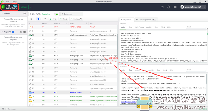This screenshot has width=208, height=111.
Task: Click URL /async/ddljson?async=ntp:1
Action: (100, 64)
